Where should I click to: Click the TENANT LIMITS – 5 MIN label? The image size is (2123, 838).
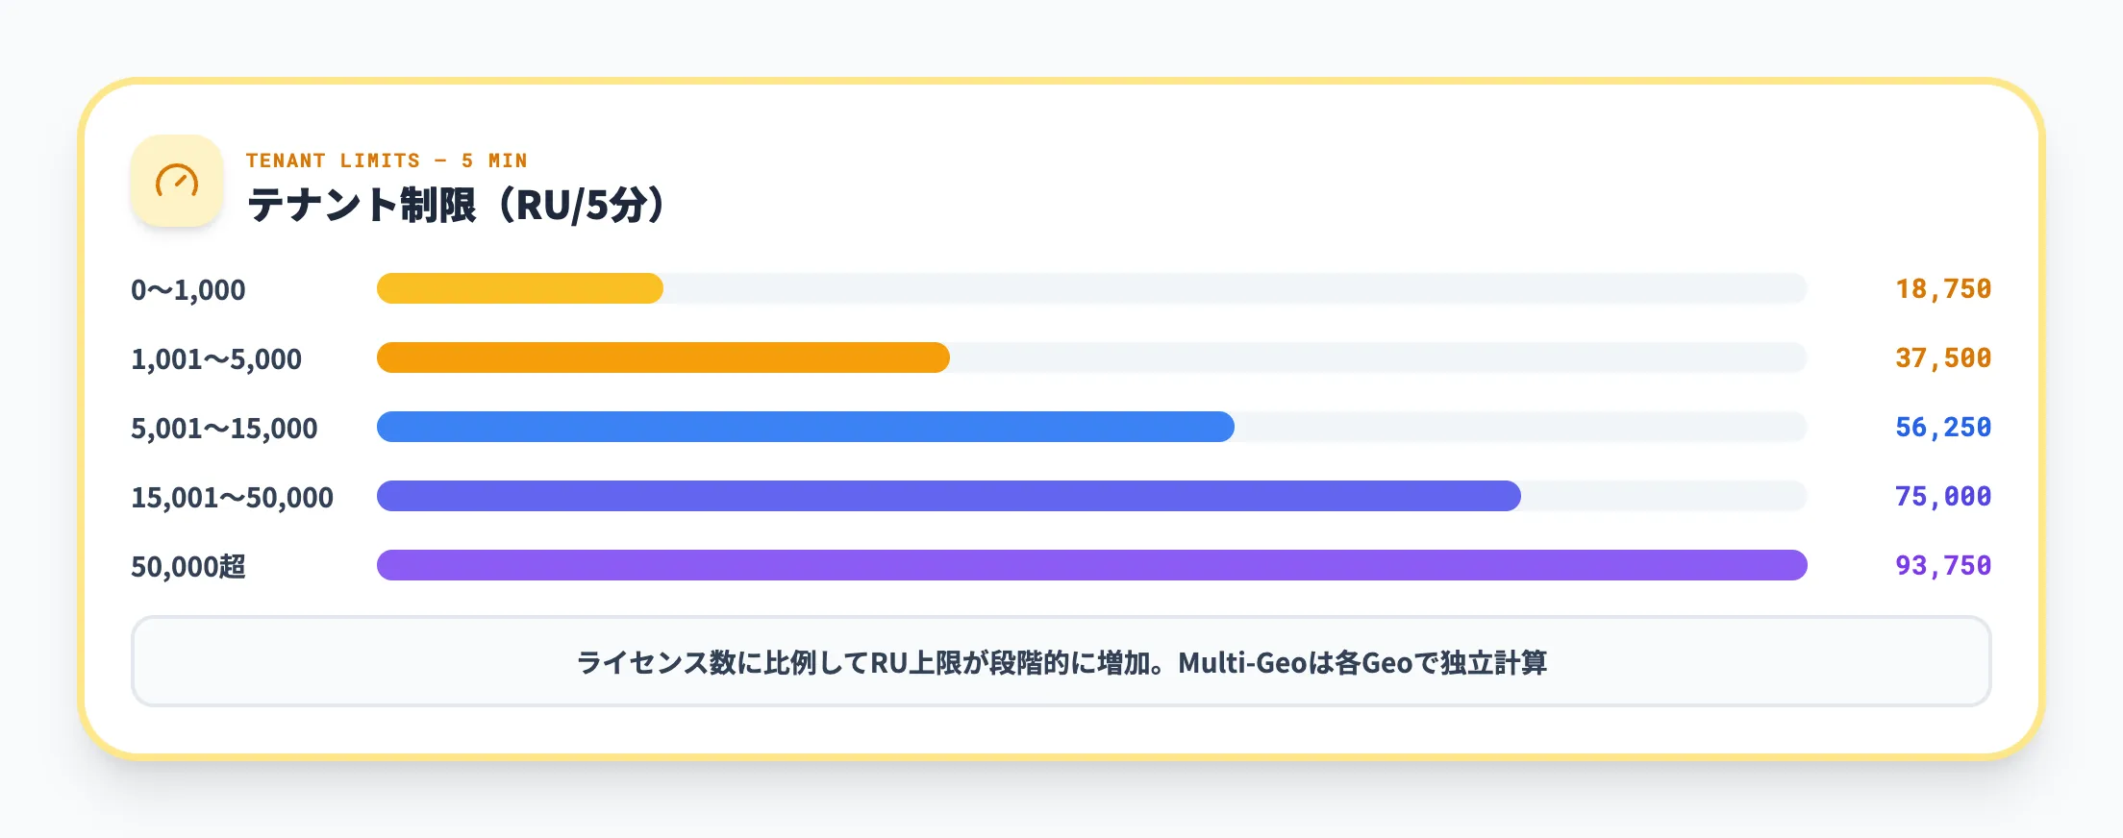[386, 160]
